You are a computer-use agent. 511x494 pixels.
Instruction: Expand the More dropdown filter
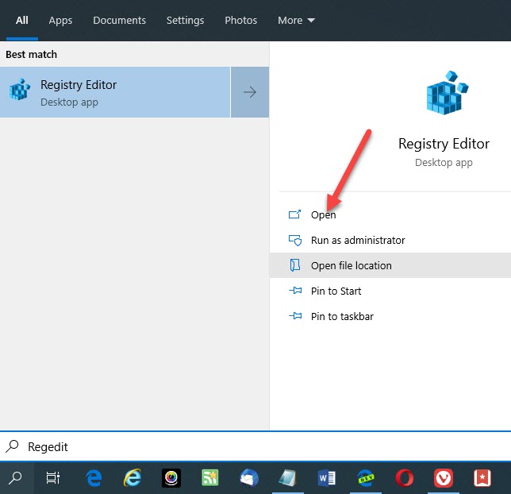[296, 20]
